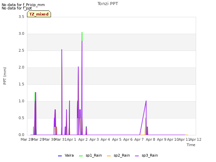Screen dimensions: 216x162
Task: Click the Apr 7 x-axis label
Action: (x=139, y=139)
